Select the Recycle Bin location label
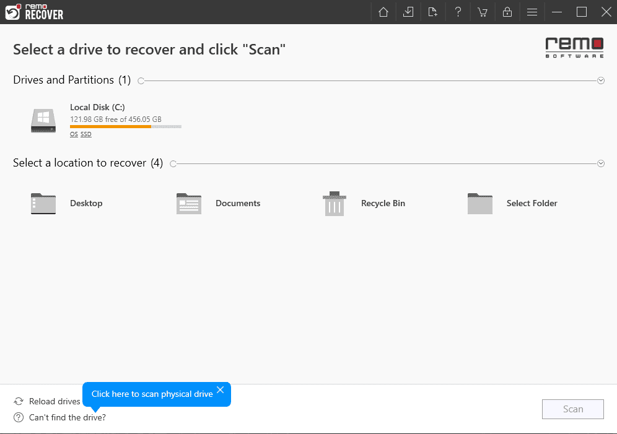Screen dimensions: 617x434 (x=383, y=203)
